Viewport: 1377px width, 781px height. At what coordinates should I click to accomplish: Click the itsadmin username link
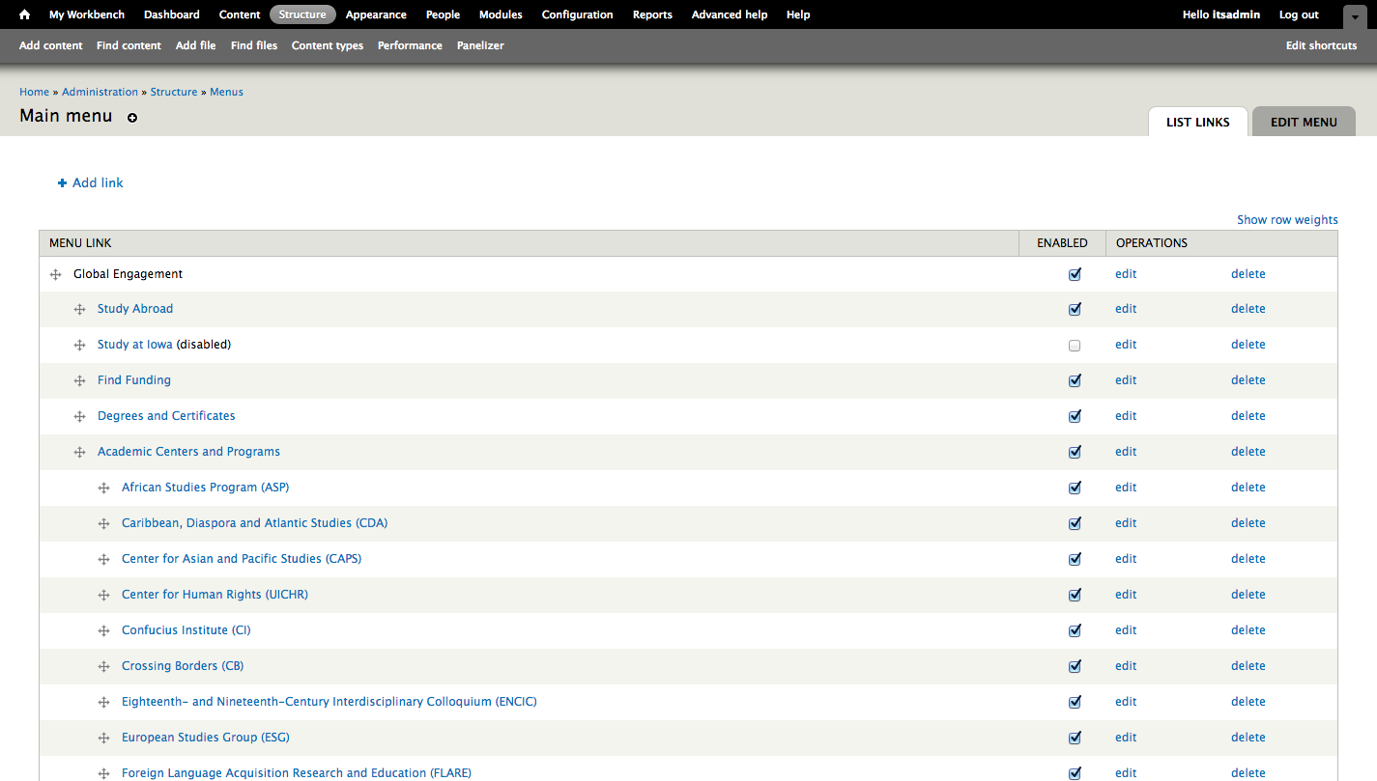coord(1236,14)
